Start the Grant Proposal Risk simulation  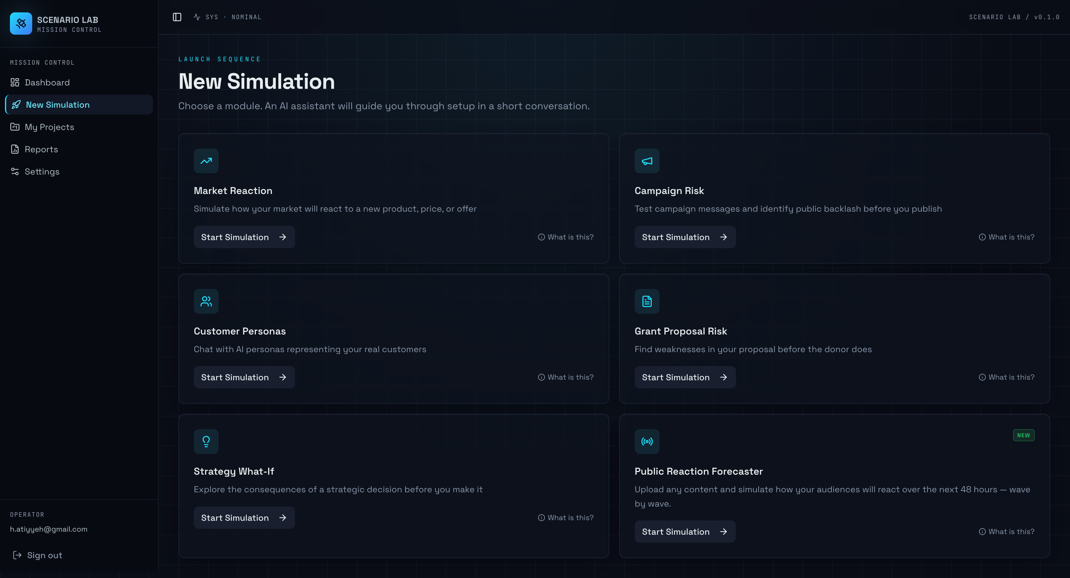point(685,377)
